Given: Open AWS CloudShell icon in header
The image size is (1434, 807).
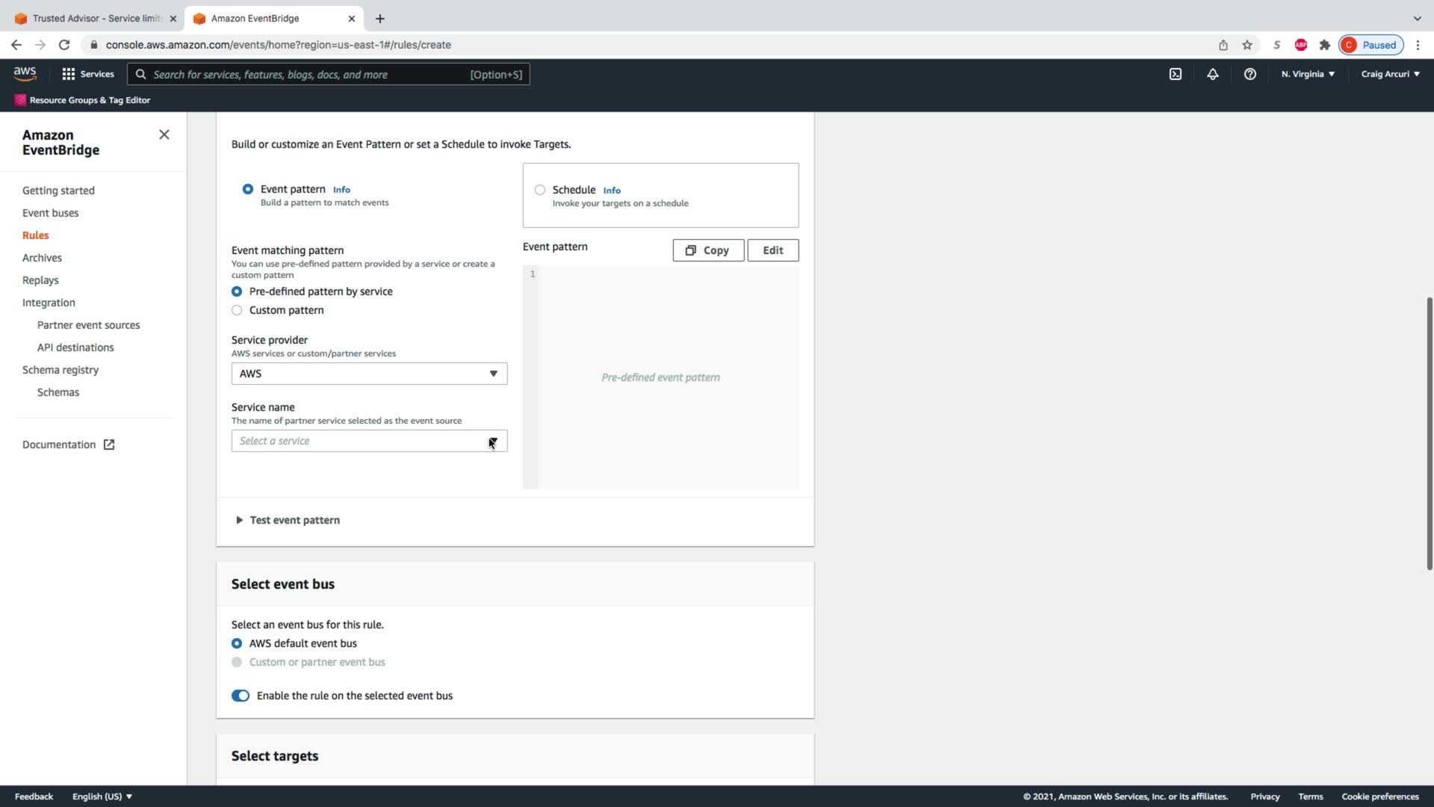Looking at the screenshot, I should coord(1175,74).
